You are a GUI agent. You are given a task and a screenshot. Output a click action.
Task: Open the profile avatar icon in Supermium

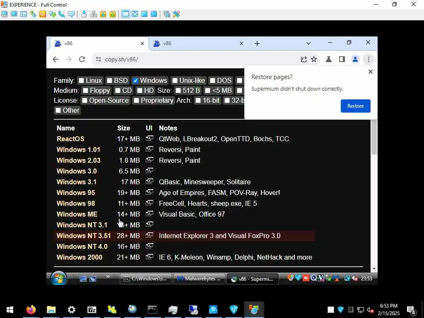point(355,59)
